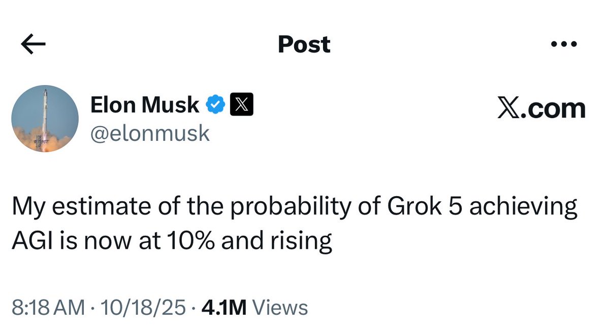
Task: Click the X.com logo text
Action: [541, 108]
